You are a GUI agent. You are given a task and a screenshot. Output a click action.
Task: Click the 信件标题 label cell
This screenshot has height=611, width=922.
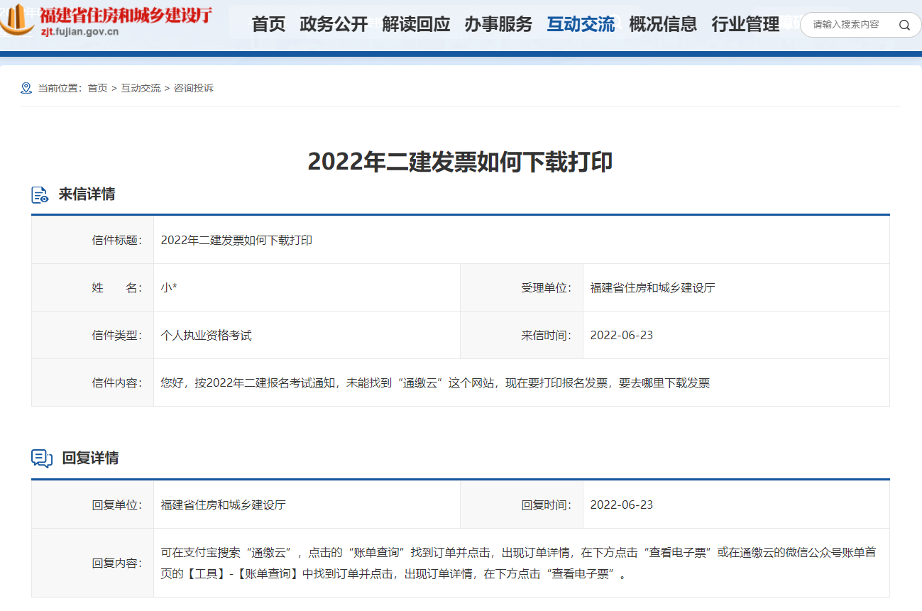(92, 240)
